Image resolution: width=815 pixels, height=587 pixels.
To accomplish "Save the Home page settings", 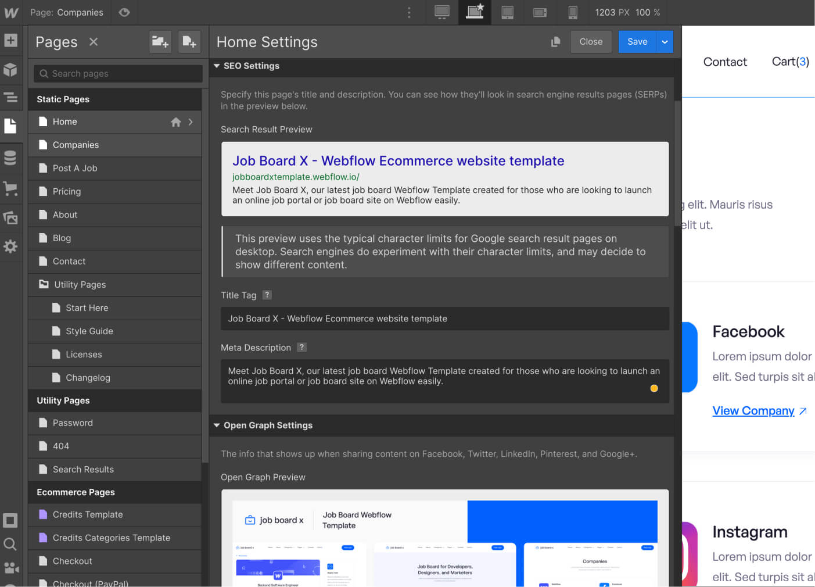I will point(637,41).
